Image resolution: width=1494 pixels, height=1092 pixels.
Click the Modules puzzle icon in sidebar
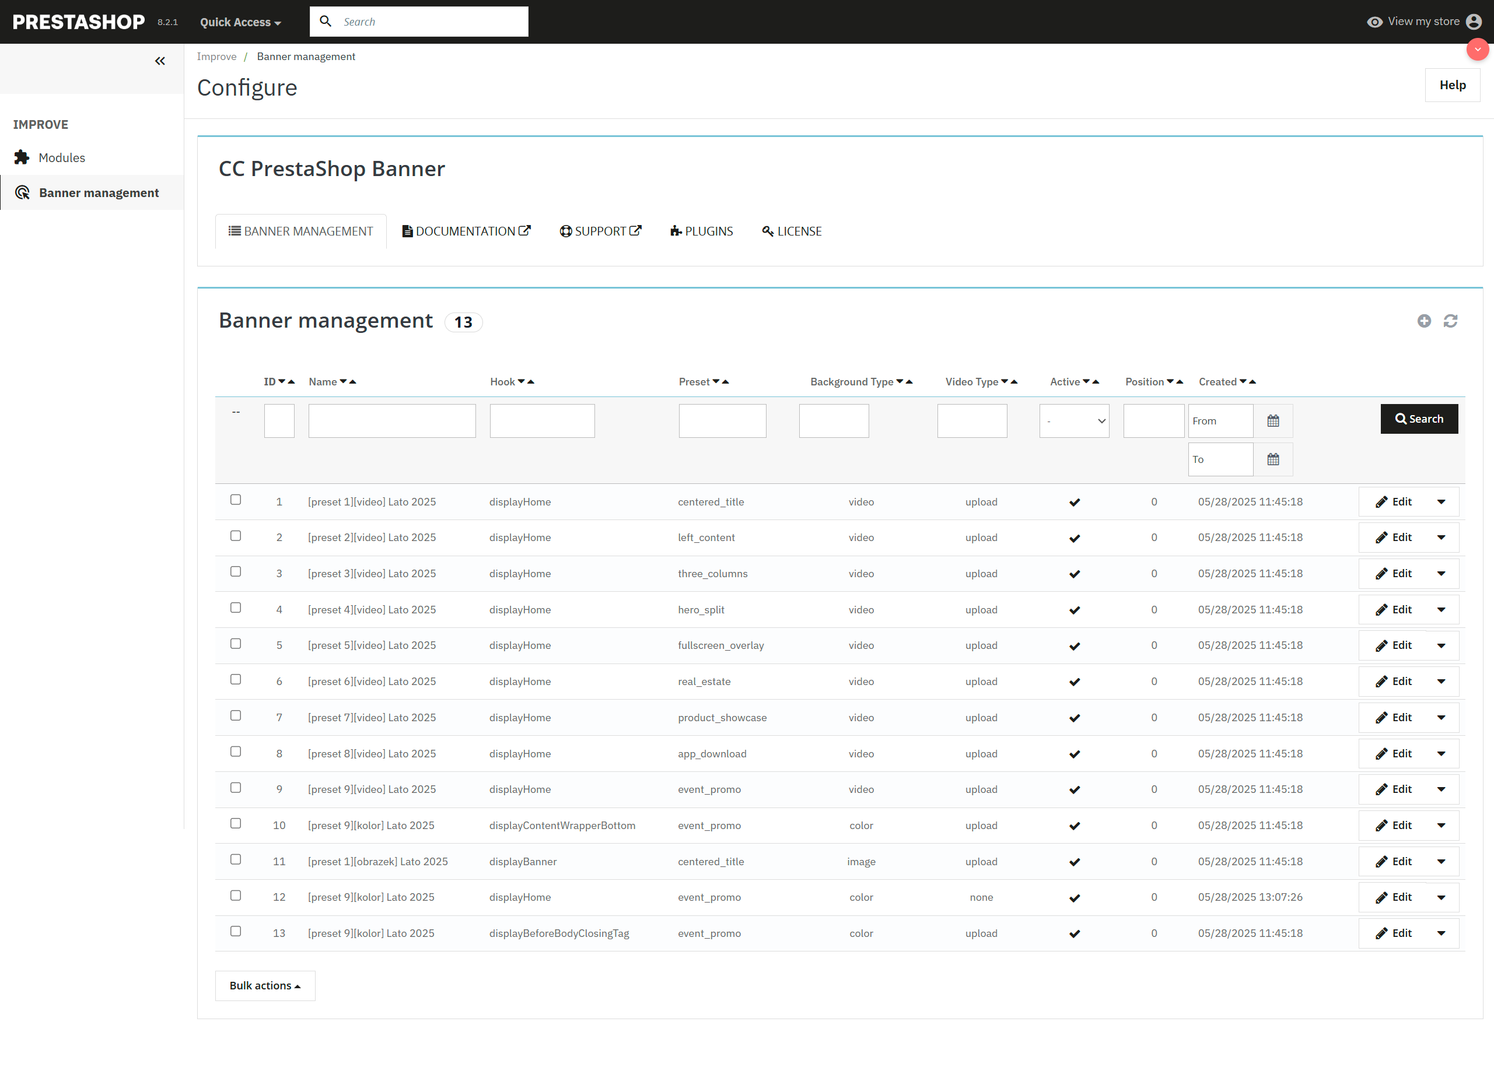22,157
